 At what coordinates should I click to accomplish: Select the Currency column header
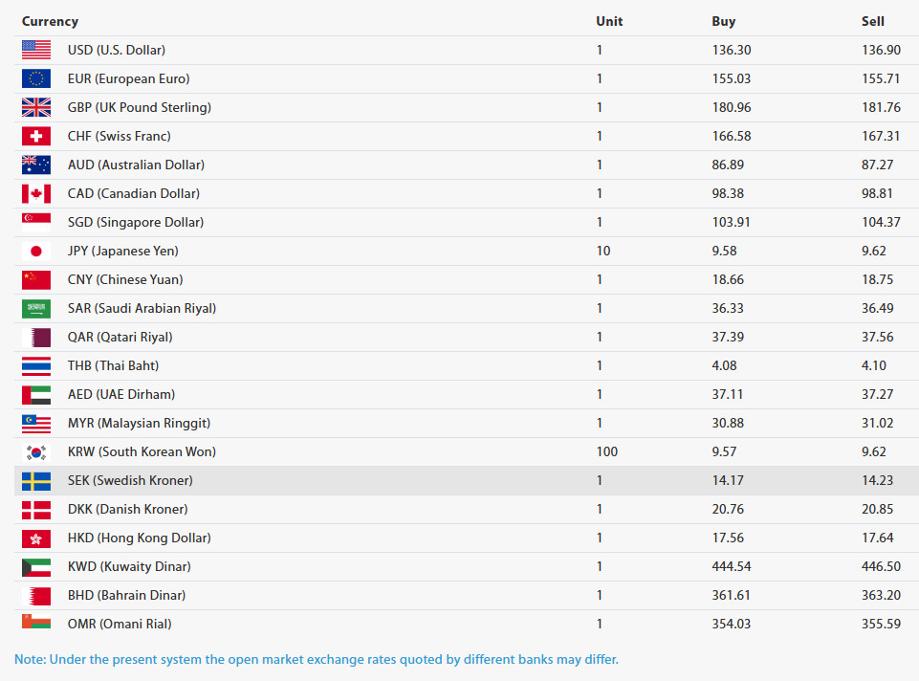pyautogui.click(x=50, y=21)
